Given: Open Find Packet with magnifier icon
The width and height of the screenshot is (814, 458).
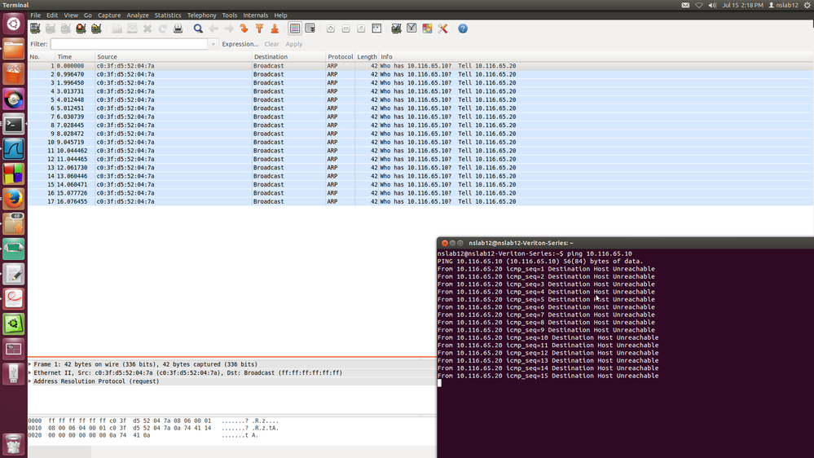Looking at the screenshot, I should pyautogui.click(x=198, y=29).
